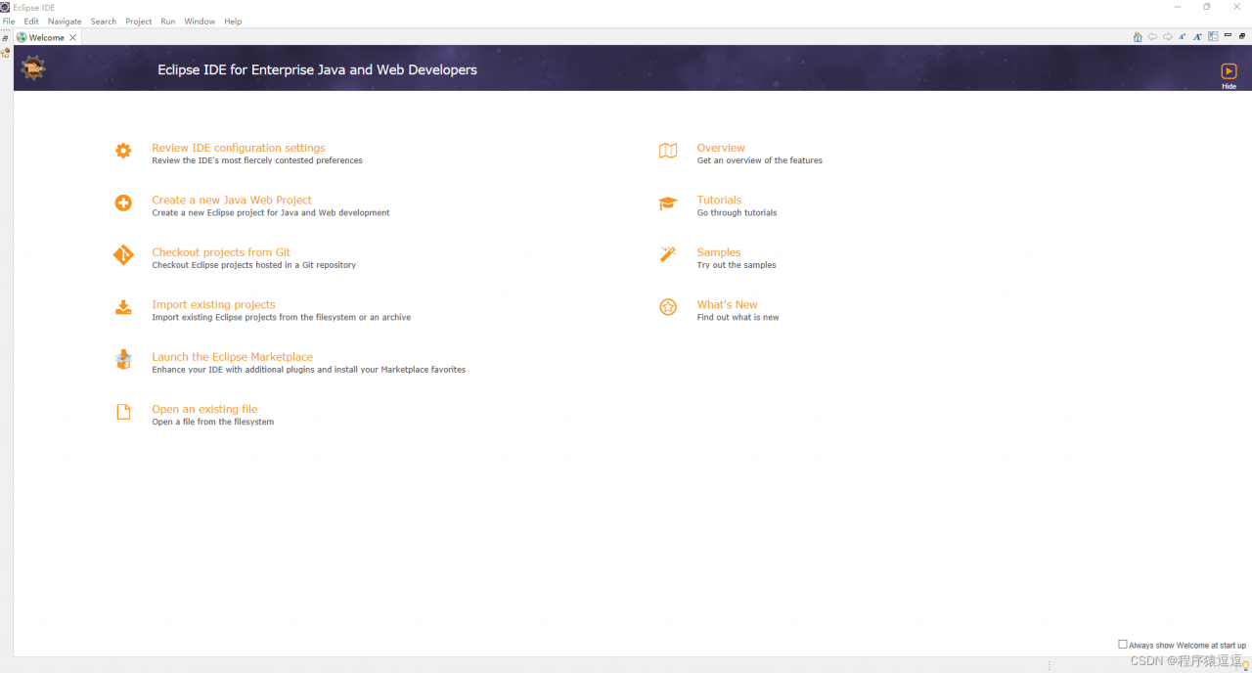This screenshot has height=673, width=1252.
Task: Click the Eclipse application icon in title bar
Action: [x=5, y=7]
